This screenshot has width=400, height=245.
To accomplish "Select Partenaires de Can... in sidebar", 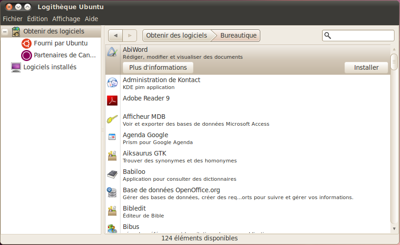I will pos(65,56).
